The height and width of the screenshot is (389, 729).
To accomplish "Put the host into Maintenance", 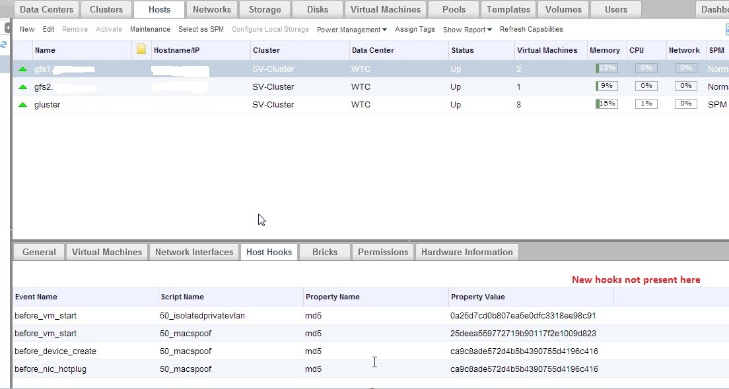I will click(150, 29).
